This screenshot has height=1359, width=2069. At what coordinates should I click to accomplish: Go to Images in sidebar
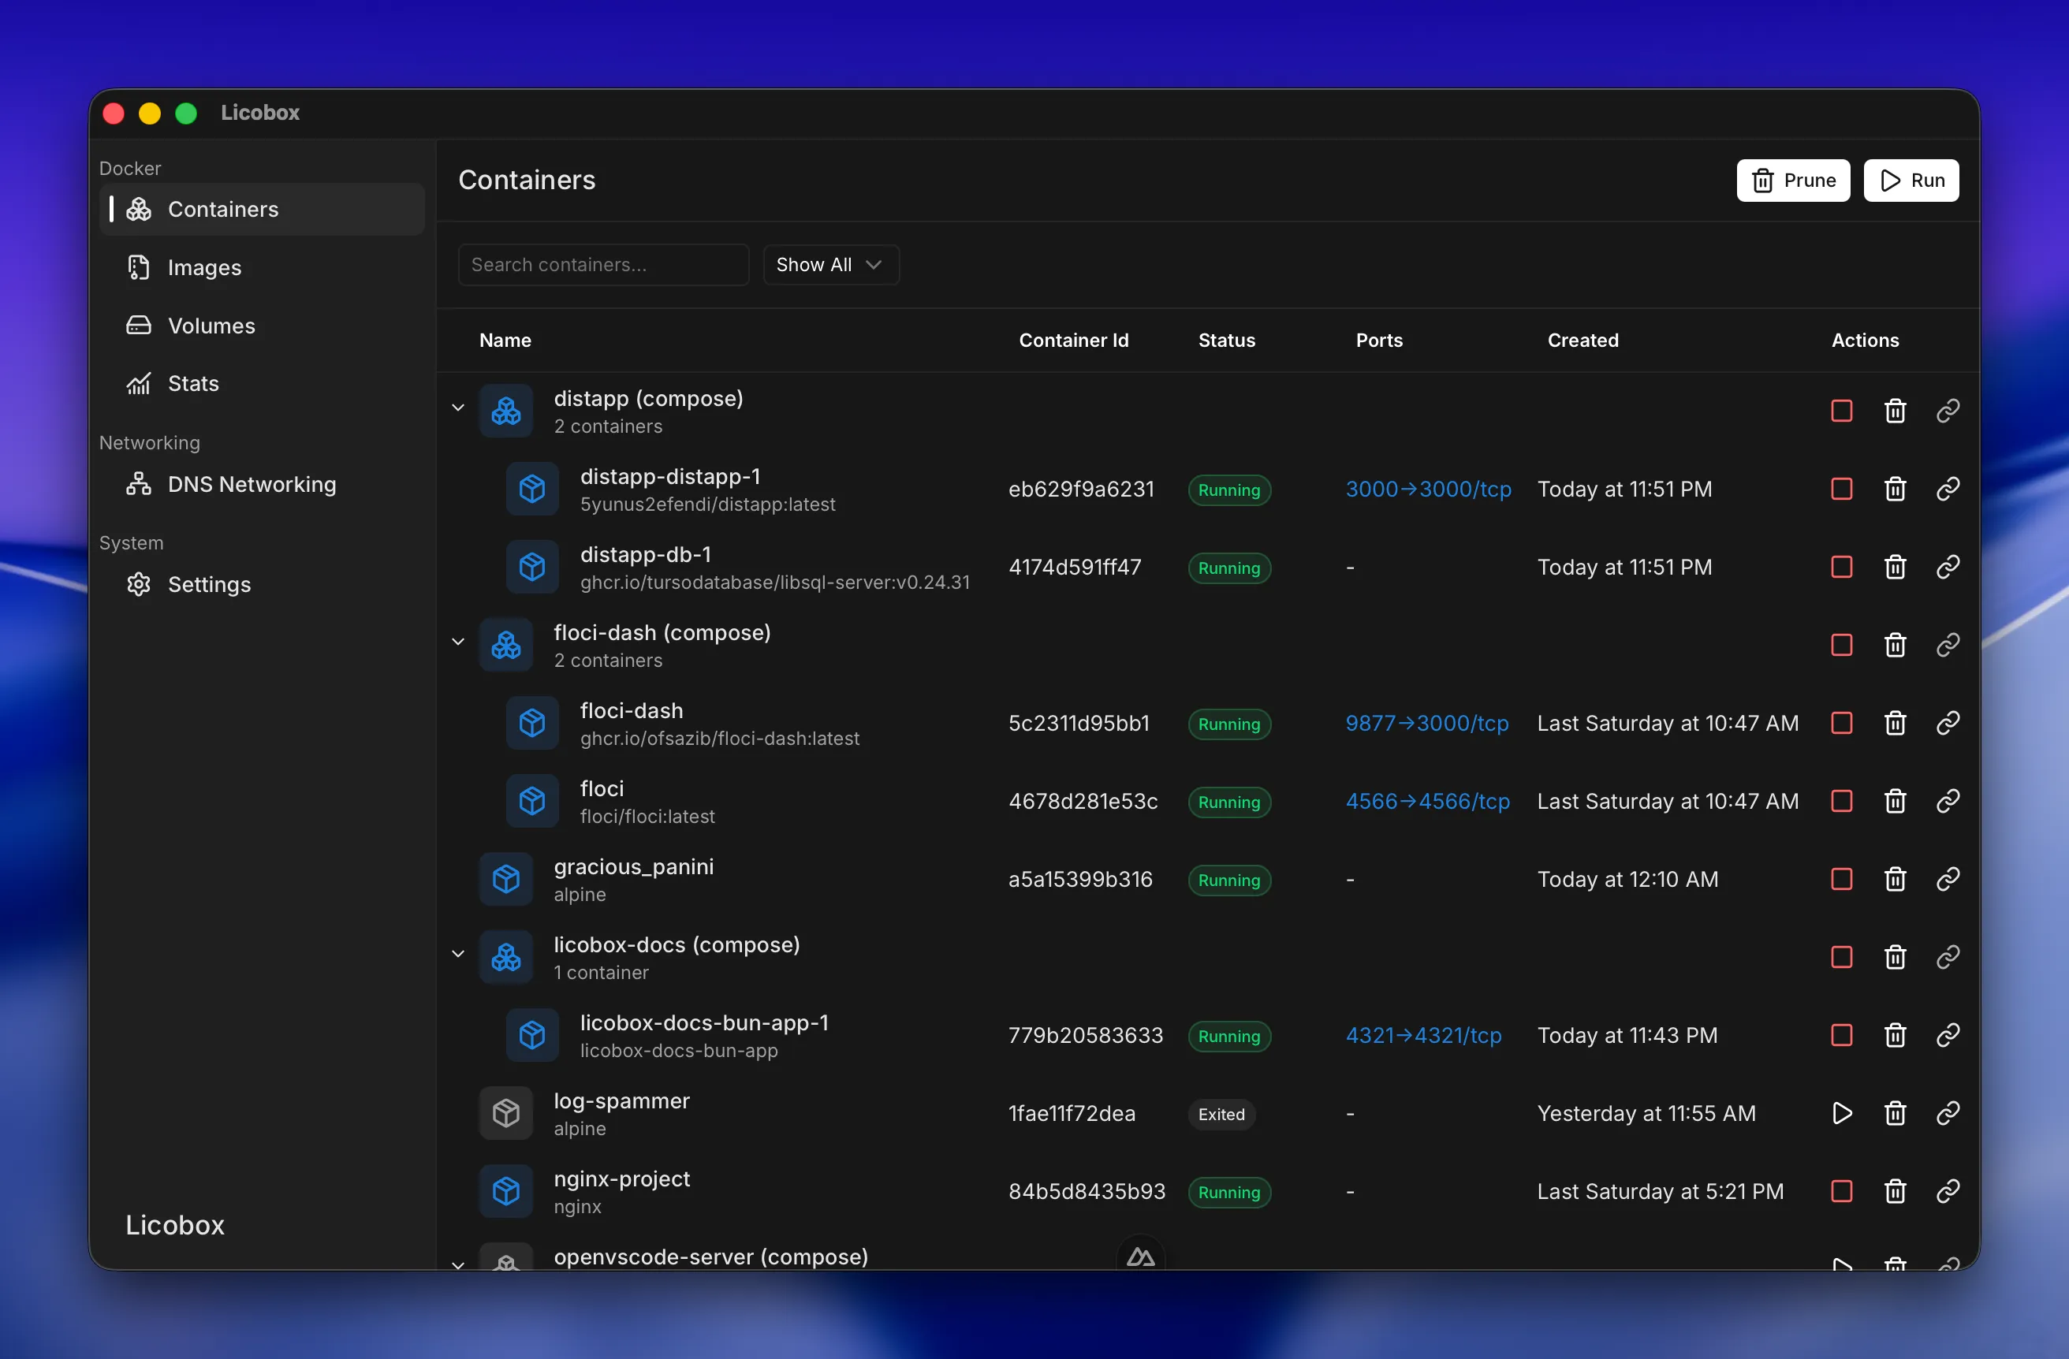262,268
